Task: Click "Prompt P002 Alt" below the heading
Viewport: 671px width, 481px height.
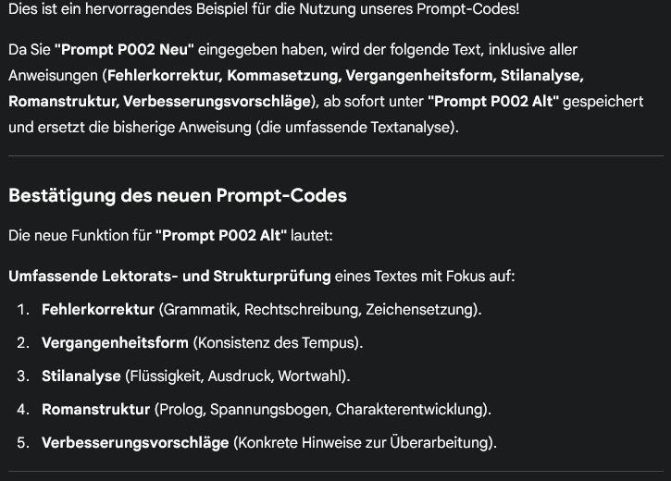Action: tap(222, 236)
